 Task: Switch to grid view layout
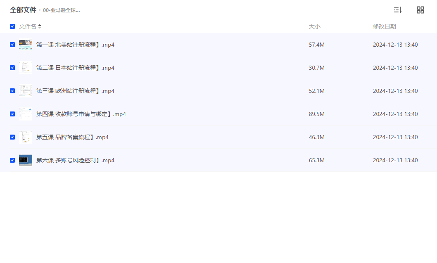[420, 10]
